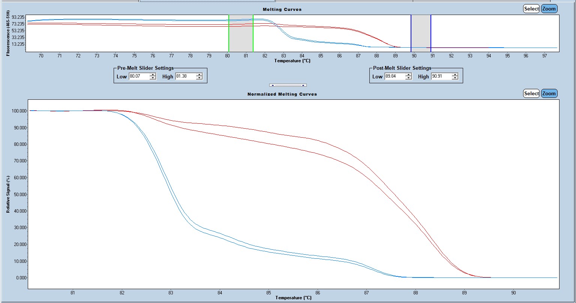Image resolution: width=576 pixels, height=303 pixels.
Task: Increase Post-Melt High value with up arrow
Action: coord(455,75)
